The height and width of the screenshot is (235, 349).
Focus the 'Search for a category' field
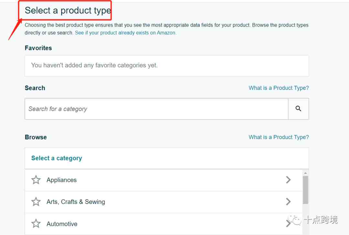click(x=156, y=109)
